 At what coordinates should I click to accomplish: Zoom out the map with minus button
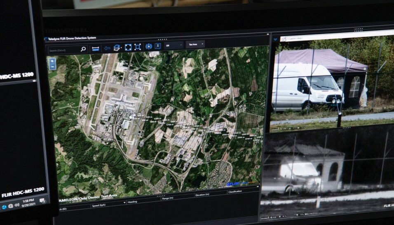point(52,67)
